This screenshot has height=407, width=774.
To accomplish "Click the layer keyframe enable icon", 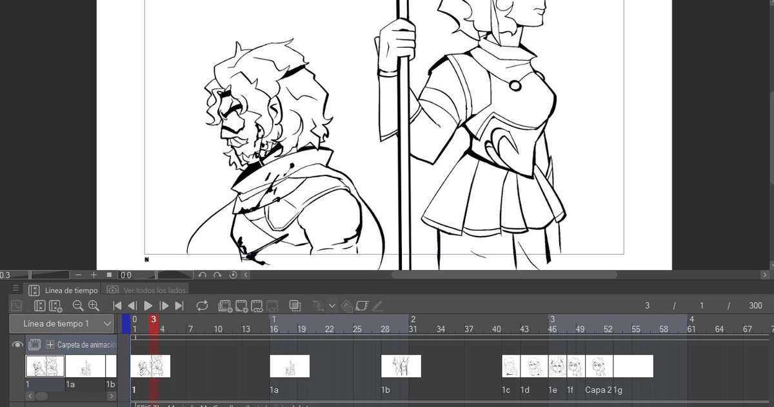I will tap(362, 306).
